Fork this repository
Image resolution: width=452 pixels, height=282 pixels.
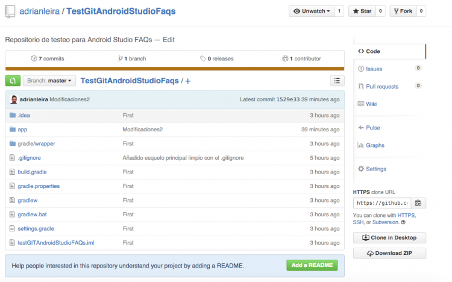point(403,11)
